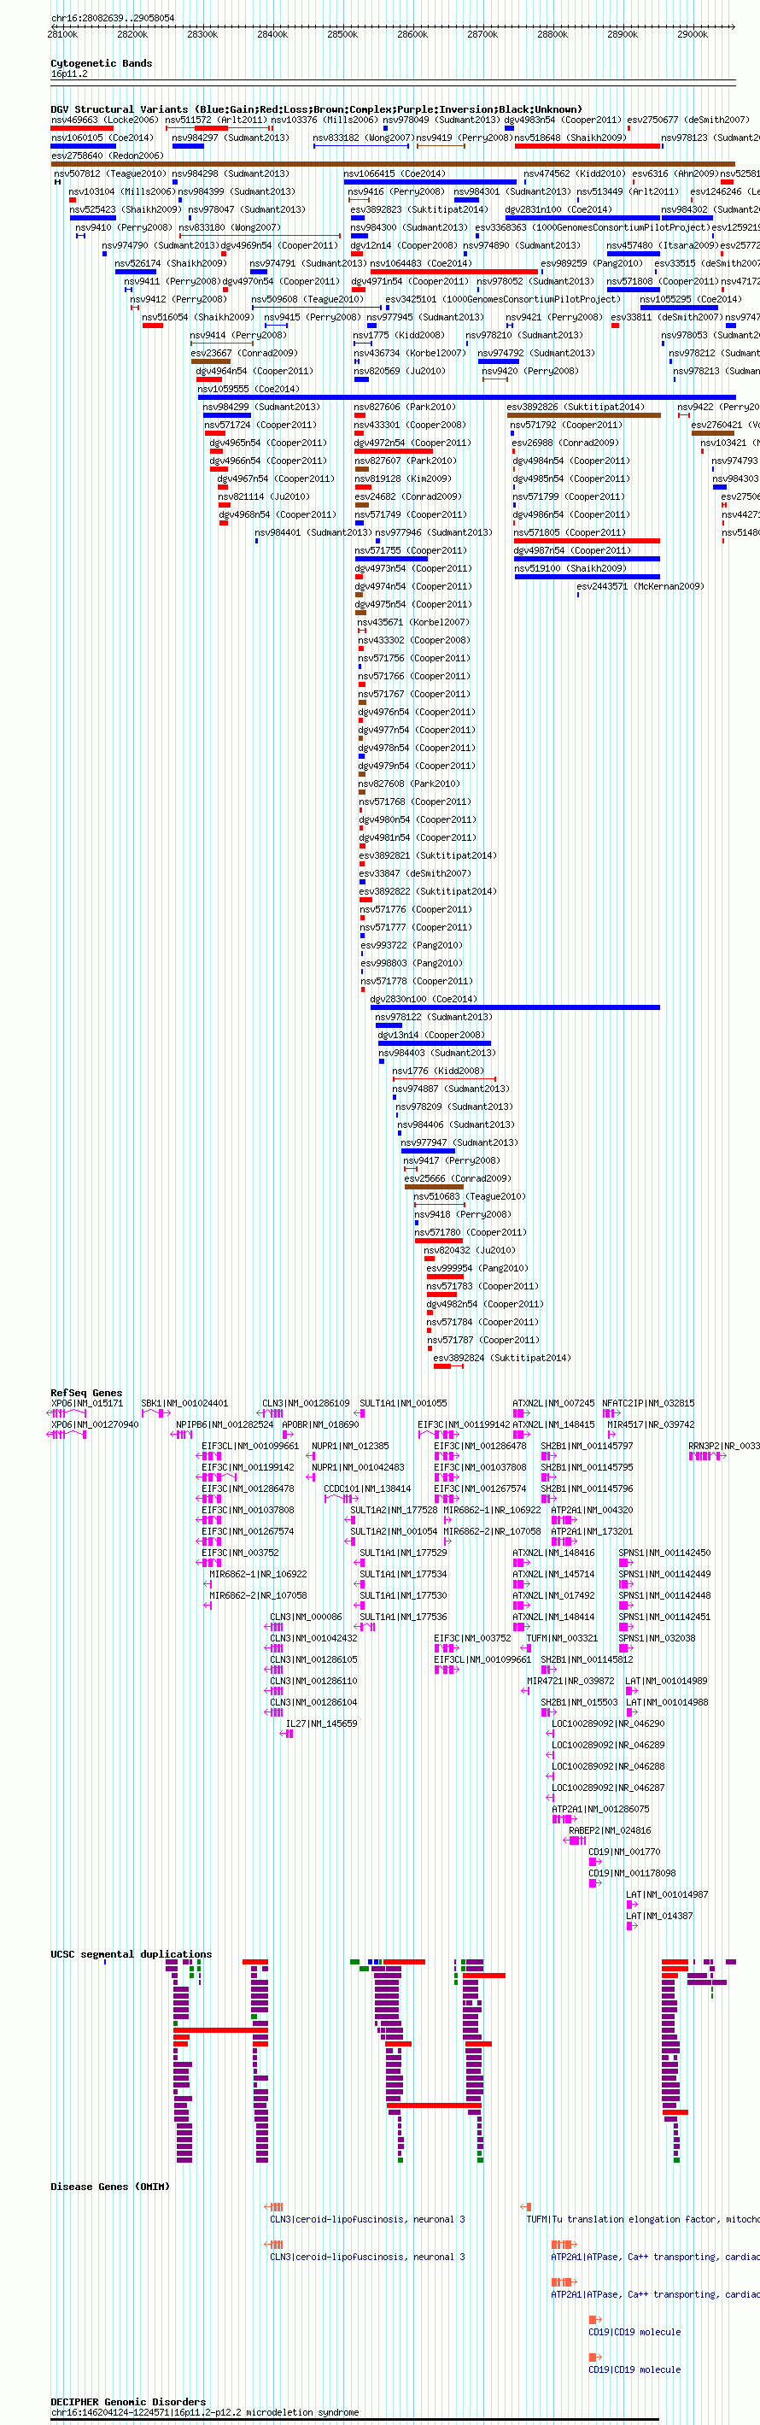The image size is (760, 2425).
Task: Click the chr16:28082639..29058054 region label
Action: [x=112, y=18]
